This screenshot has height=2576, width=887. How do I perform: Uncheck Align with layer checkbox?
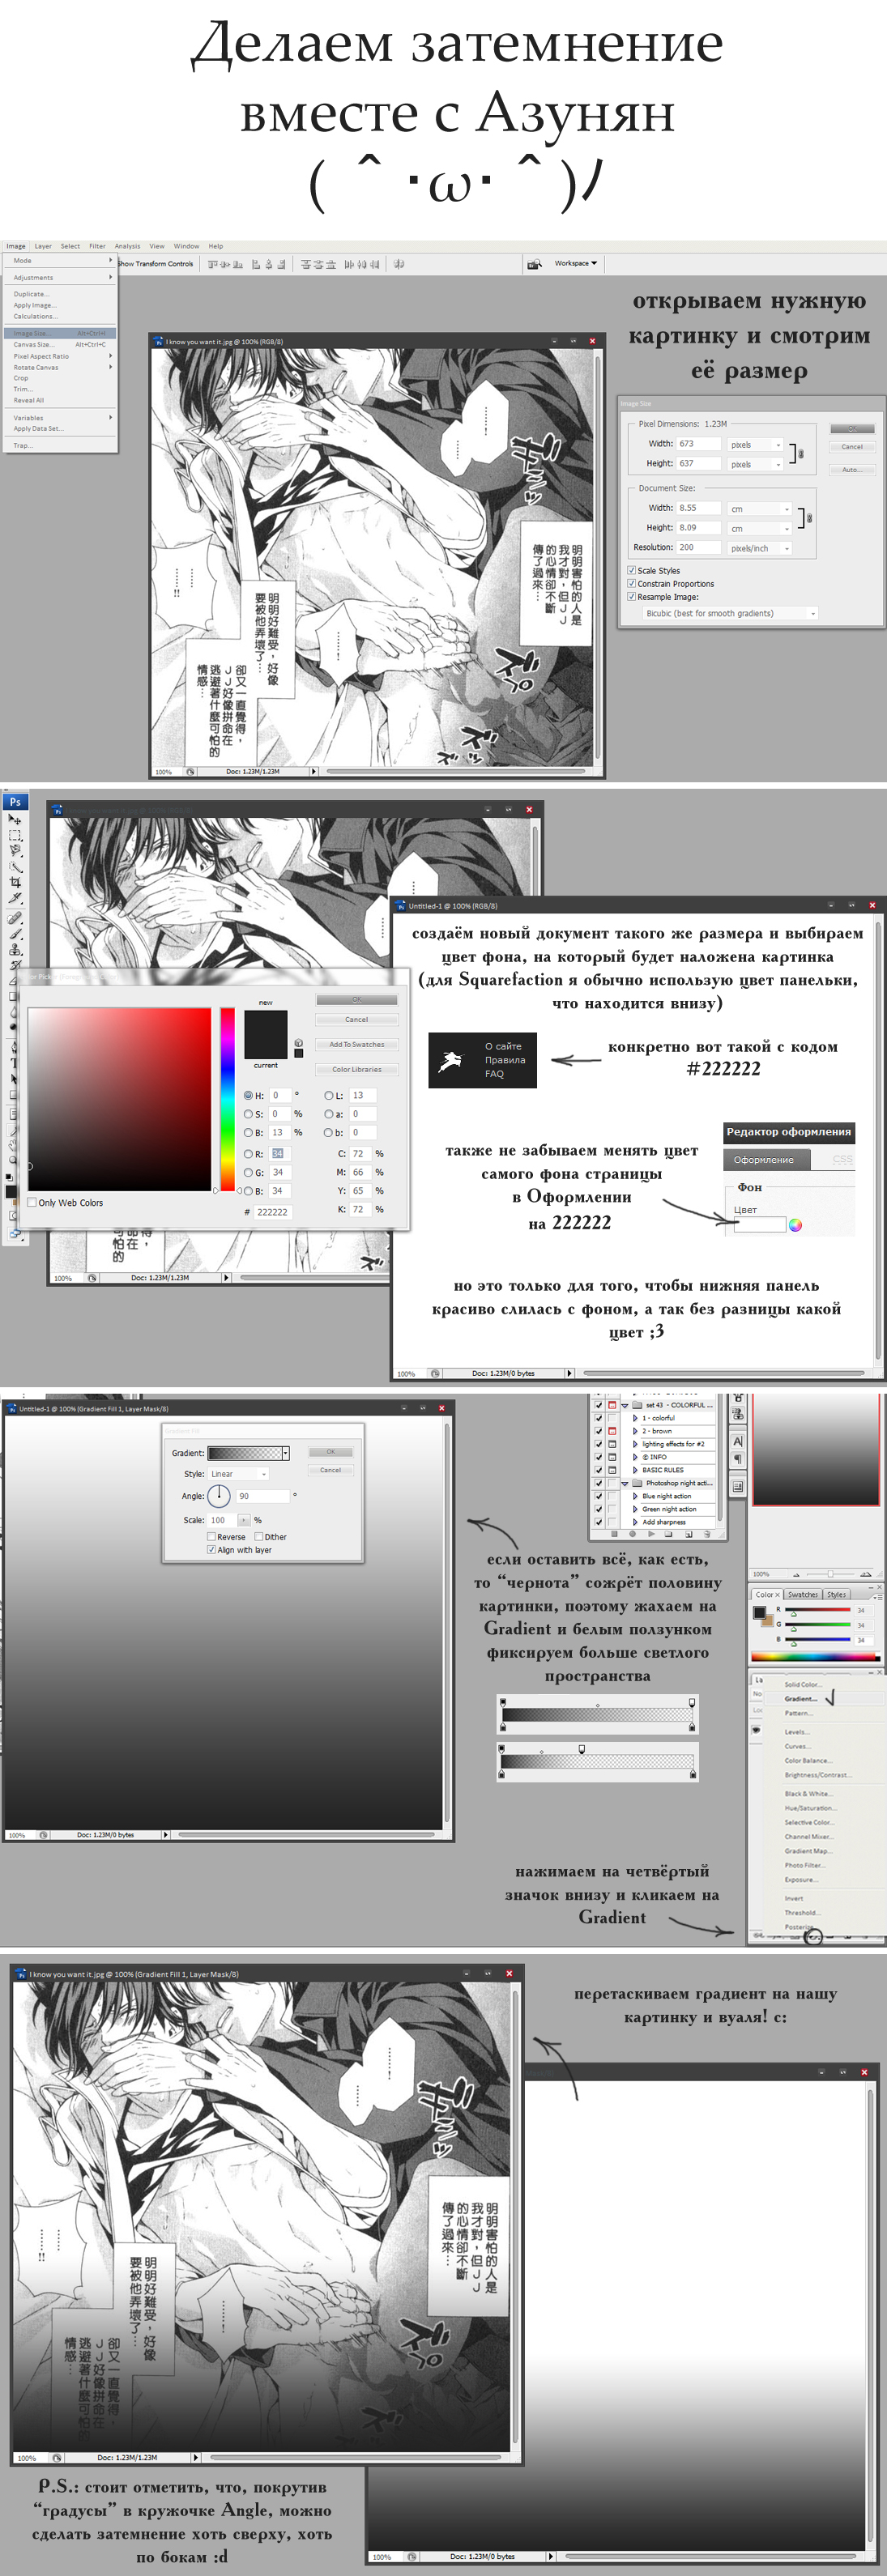tap(211, 1550)
